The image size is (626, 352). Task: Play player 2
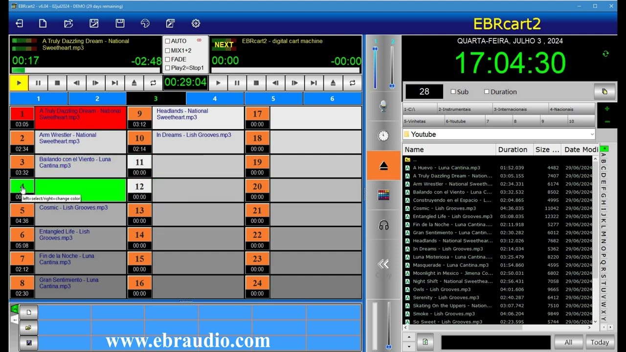point(218,83)
